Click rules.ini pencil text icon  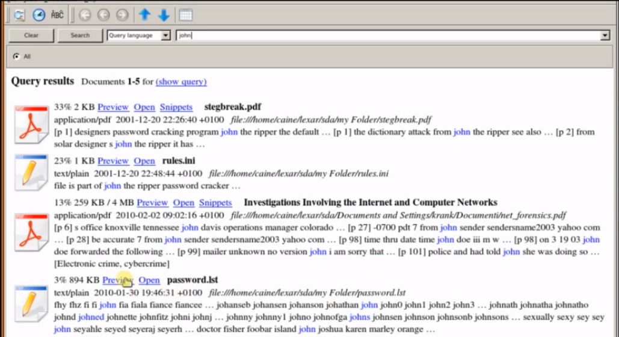click(x=31, y=173)
